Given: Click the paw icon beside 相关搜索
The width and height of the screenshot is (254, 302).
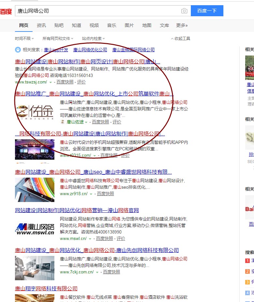Looking at the screenshot, I should click(x=17, y=50).
